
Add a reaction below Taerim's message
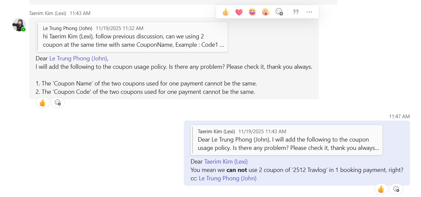[58, 103]
